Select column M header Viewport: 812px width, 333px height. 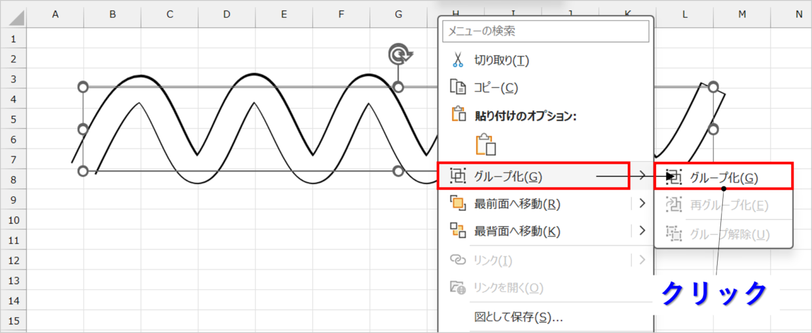tap(742, 14)
